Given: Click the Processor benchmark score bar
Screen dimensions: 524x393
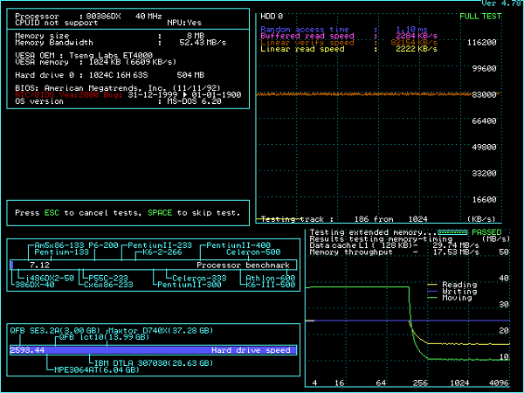Looking at the screenshot, I should click(x=153, y=265).
